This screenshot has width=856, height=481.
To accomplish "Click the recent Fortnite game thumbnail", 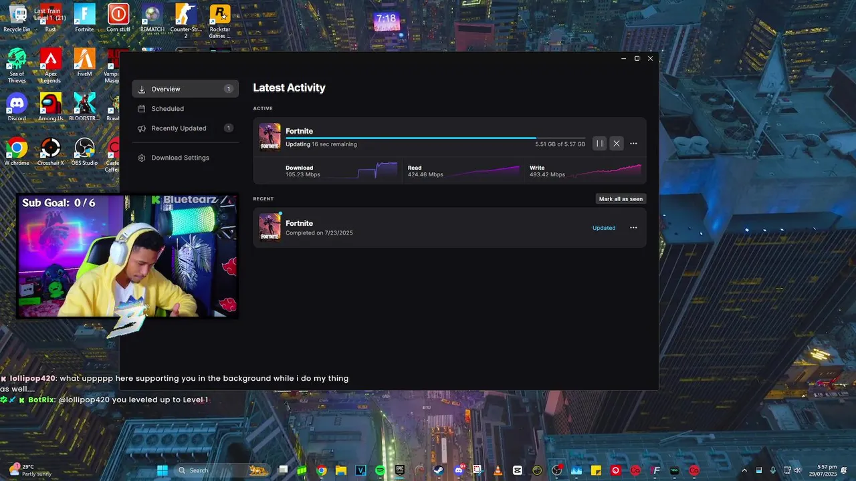I will pos(270,227).
